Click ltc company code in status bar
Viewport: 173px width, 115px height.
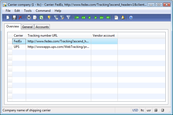142,110
